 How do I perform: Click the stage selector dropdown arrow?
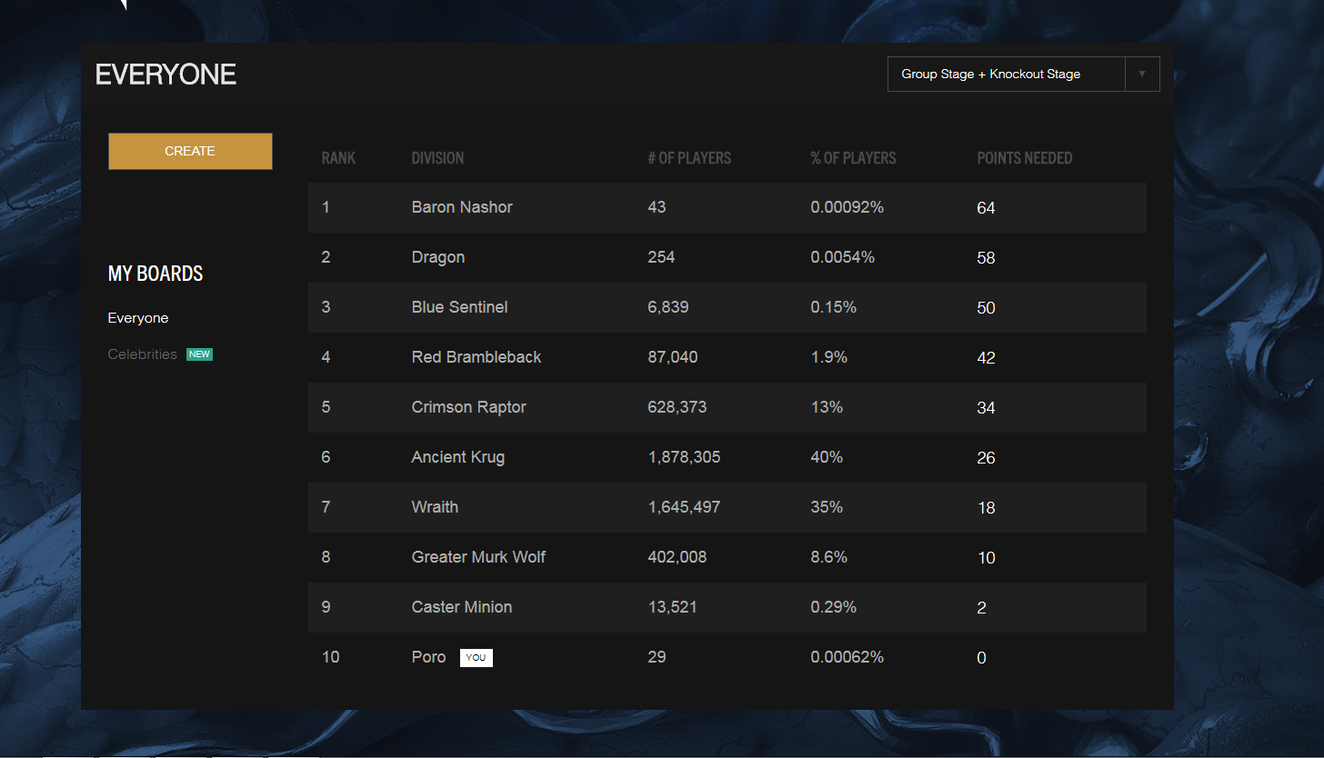1142,75
